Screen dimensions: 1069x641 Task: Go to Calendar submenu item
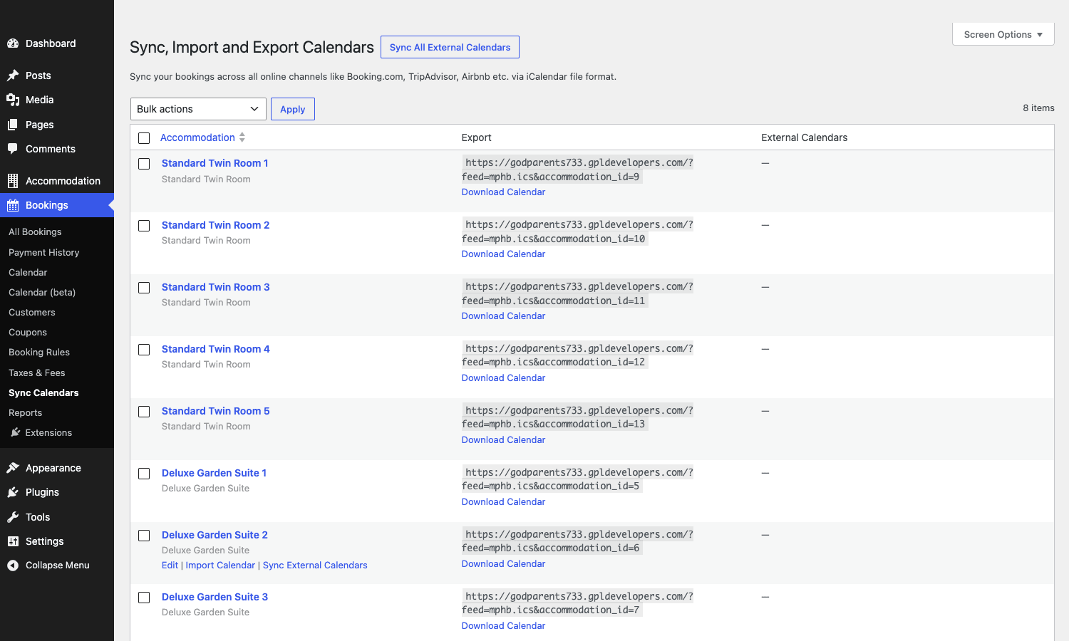pyautogui.click(x=28, y=272)
